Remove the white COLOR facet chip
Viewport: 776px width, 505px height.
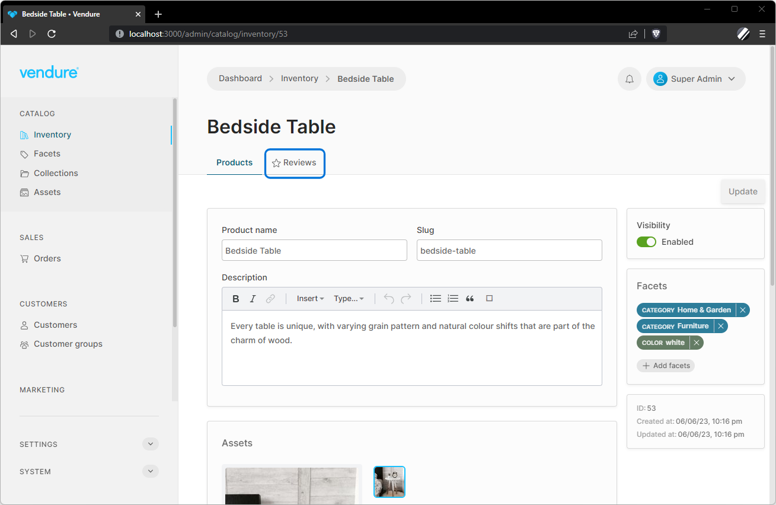tap(697, 343)
